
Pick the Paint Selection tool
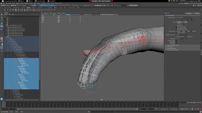[2, 20]
